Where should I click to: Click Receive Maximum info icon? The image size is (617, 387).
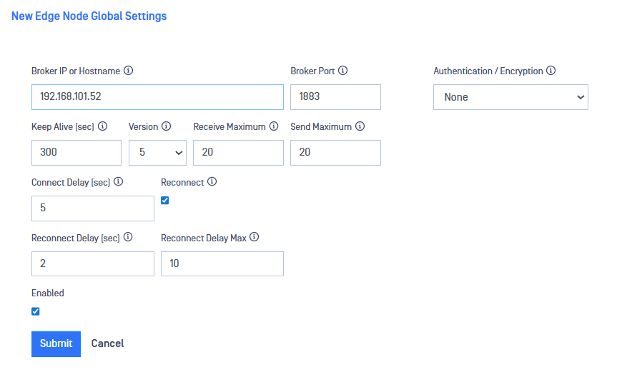[273, 126]
